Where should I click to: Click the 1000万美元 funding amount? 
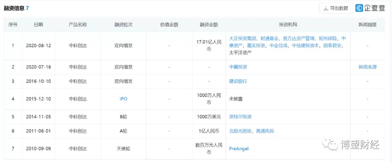point(209,117)
